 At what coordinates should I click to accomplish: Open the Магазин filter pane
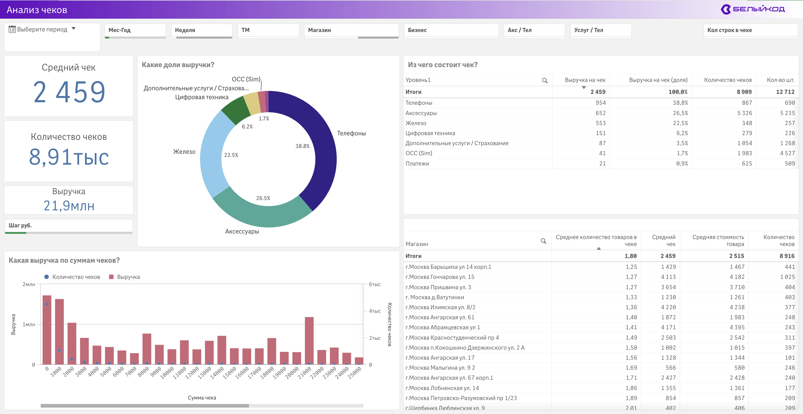tap(351, 30)
